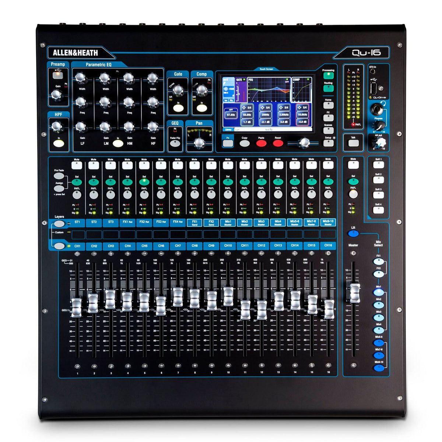
Task: Grab the CH1 fader cap
Action: tap(76, 308)
